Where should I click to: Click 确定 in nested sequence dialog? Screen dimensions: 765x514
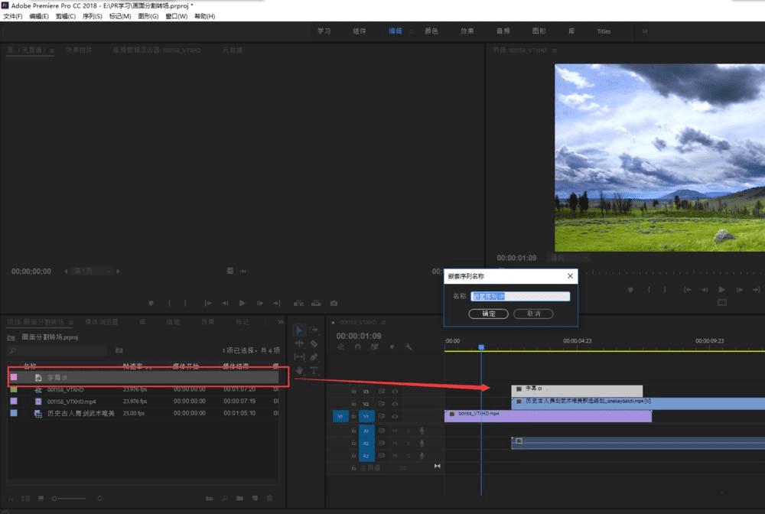pos(488,314)
